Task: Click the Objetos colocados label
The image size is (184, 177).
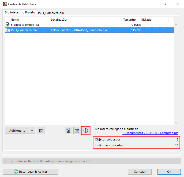Action: pyautogui.click(x=108, y=139)
